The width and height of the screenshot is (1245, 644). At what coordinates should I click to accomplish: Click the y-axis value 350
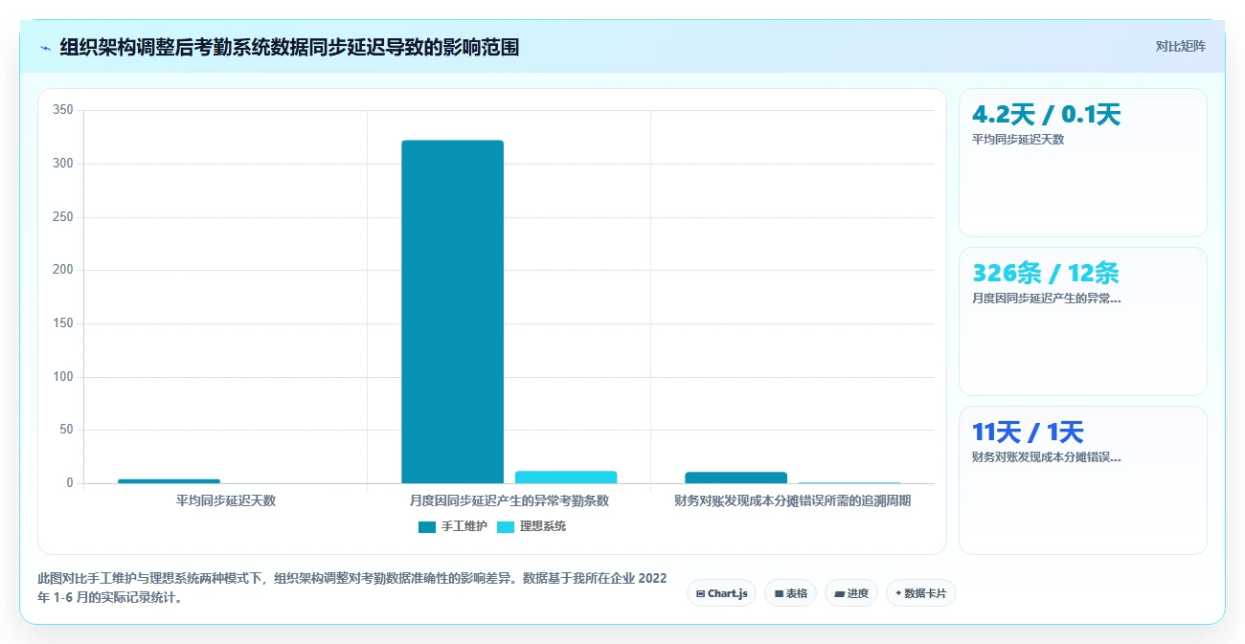[63, 110]
